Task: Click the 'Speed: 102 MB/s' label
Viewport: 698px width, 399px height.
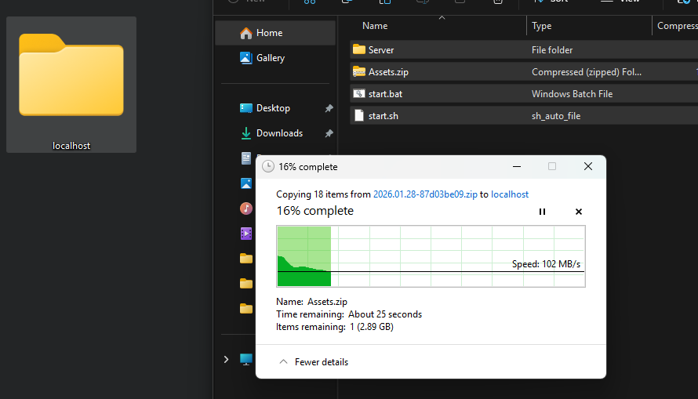Action: (546, 264)
